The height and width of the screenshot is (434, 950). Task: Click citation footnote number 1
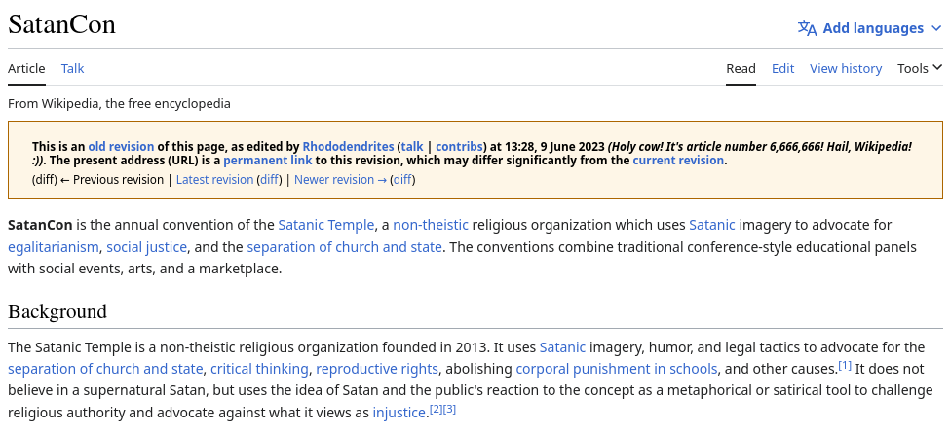pyautogui.click(x=845, y=366)
